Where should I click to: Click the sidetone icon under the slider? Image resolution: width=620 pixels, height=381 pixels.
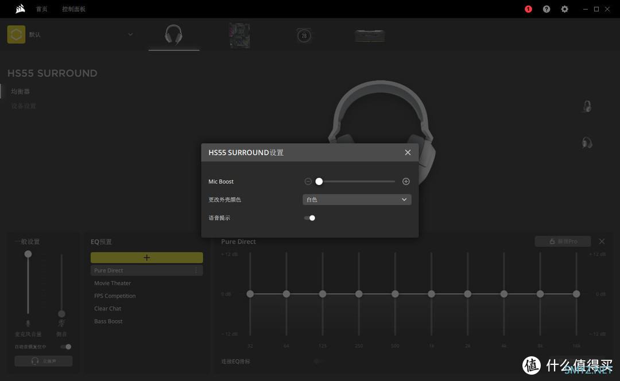coord(61,324)
